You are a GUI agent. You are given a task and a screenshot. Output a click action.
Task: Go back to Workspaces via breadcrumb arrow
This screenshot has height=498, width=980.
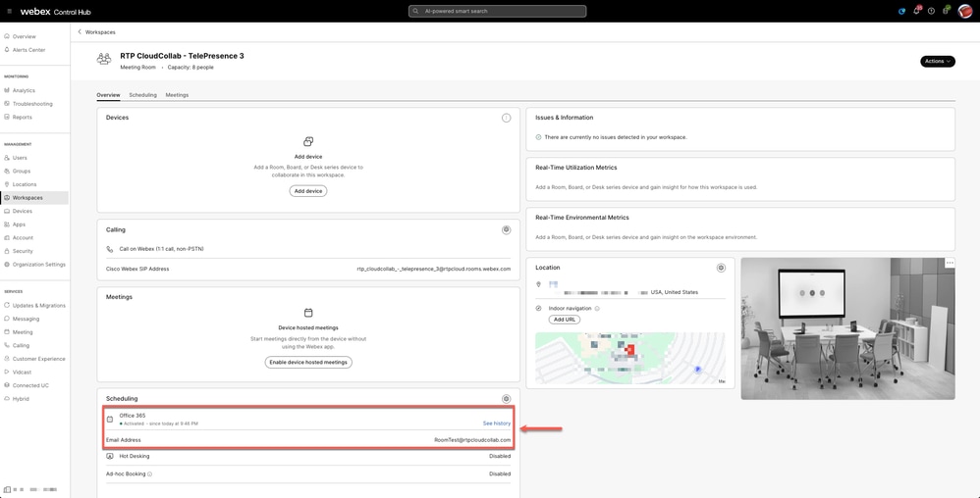pos(80,31)
